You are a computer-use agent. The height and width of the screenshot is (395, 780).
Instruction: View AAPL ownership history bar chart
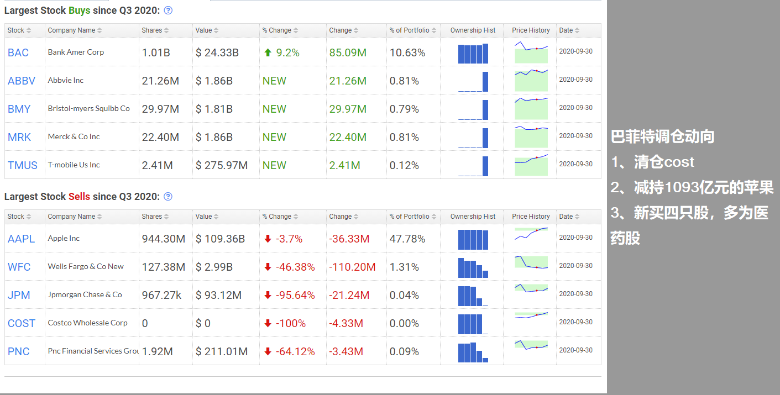473,240
